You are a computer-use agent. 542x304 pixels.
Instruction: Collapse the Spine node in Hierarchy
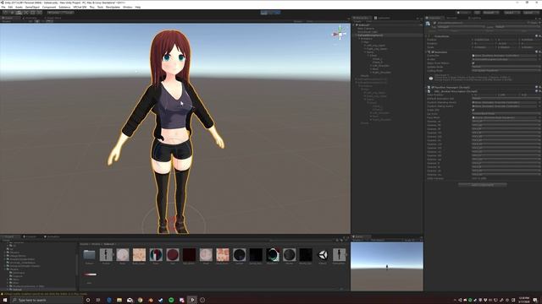coord(365,52)
